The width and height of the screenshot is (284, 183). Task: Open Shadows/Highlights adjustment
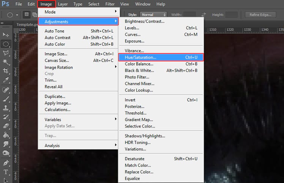(161, 136)
